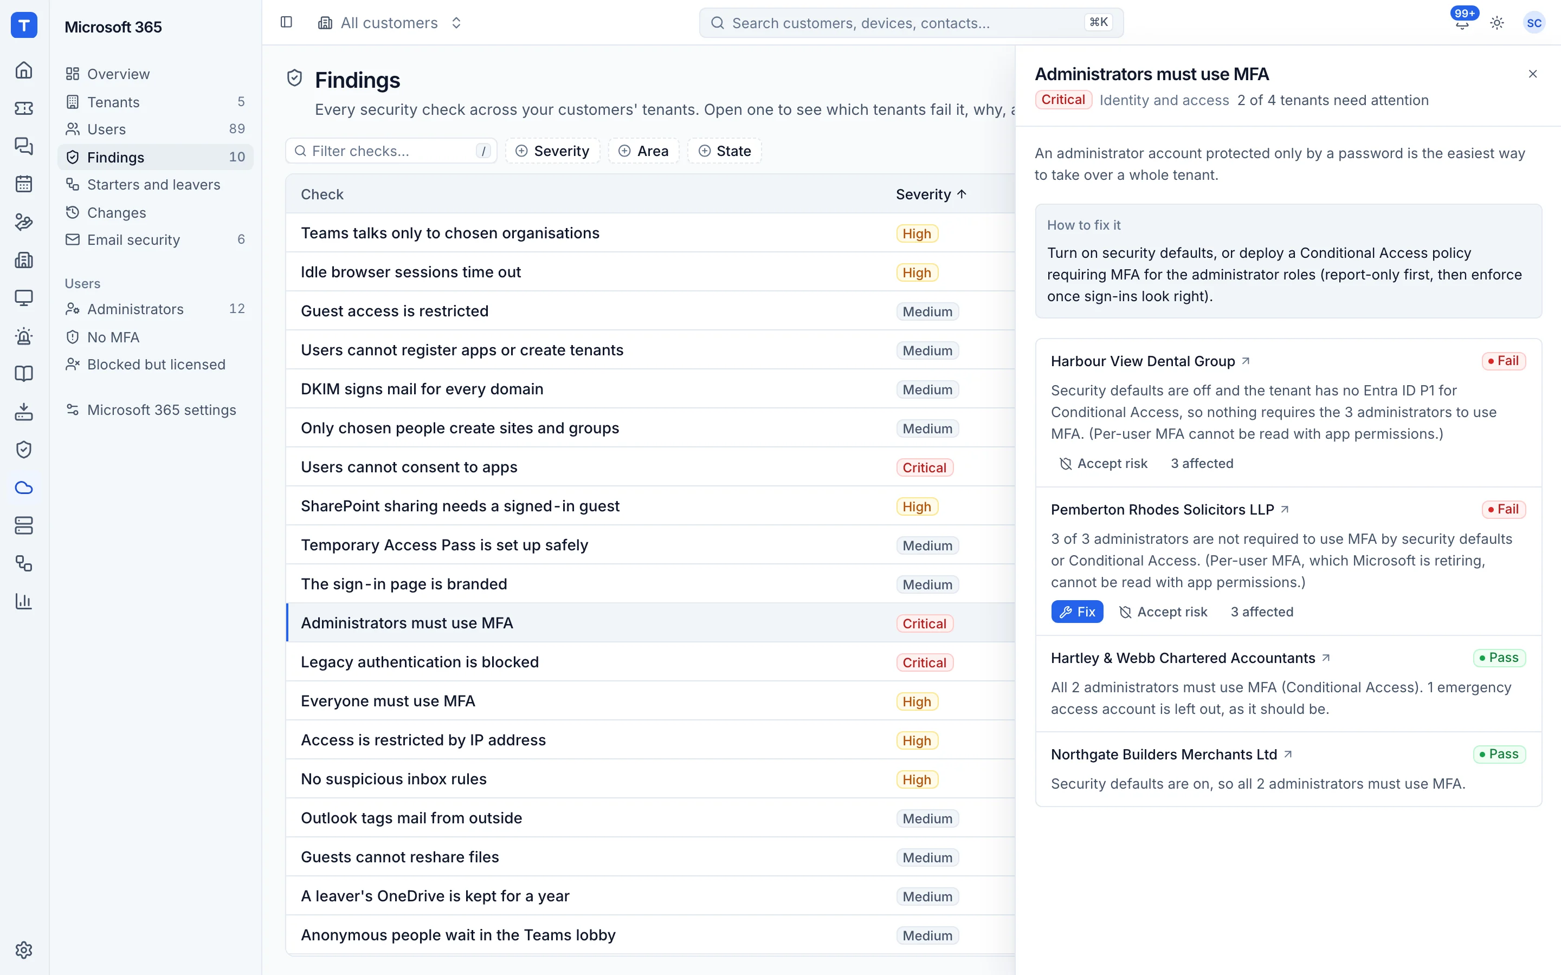Open 'No suspicious inbox rules' check
Image resolution: width=1561 pixels, height=975 pixels.
pyautogui.click(x=650, y=779)
